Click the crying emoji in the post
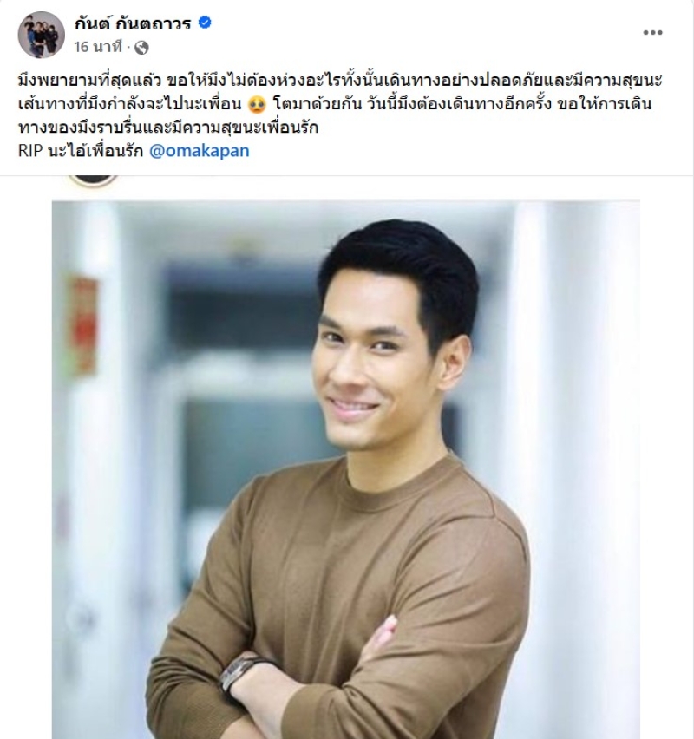The height and width of the screenshot is (739, 694). pos(257,104)
